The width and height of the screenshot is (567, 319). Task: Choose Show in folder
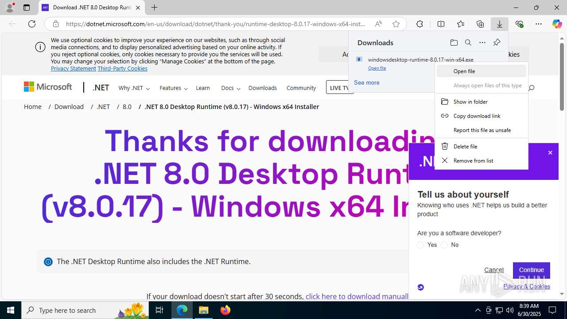point(482,101)
